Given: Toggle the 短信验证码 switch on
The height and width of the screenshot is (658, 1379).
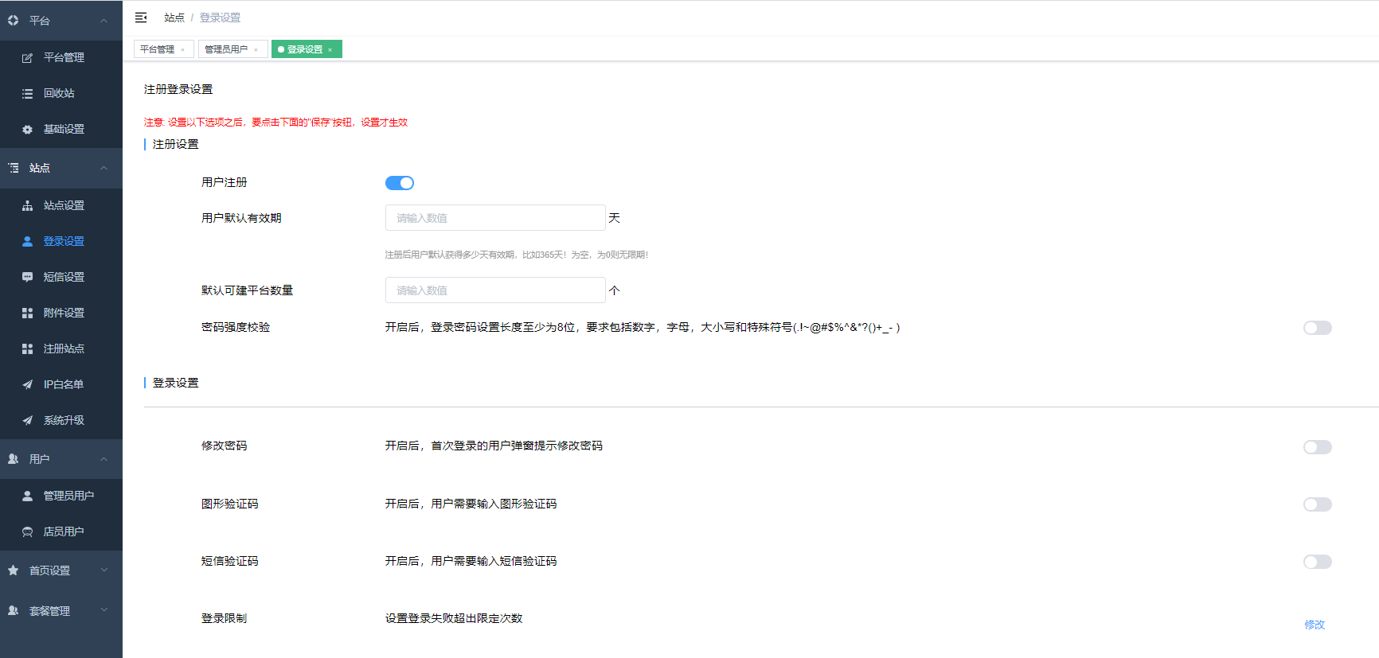Looking at the screenshot, I should (1317, 562).
